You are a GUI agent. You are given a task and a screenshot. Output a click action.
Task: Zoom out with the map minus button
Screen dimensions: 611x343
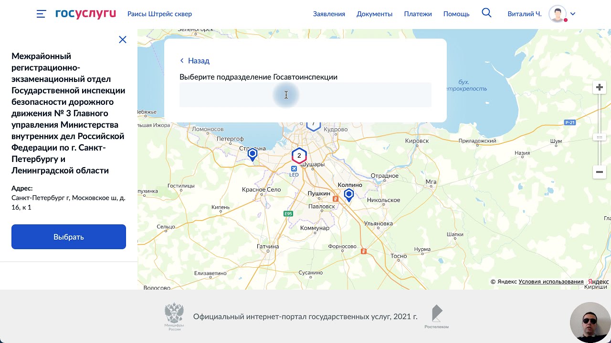(x=600, y=172)
